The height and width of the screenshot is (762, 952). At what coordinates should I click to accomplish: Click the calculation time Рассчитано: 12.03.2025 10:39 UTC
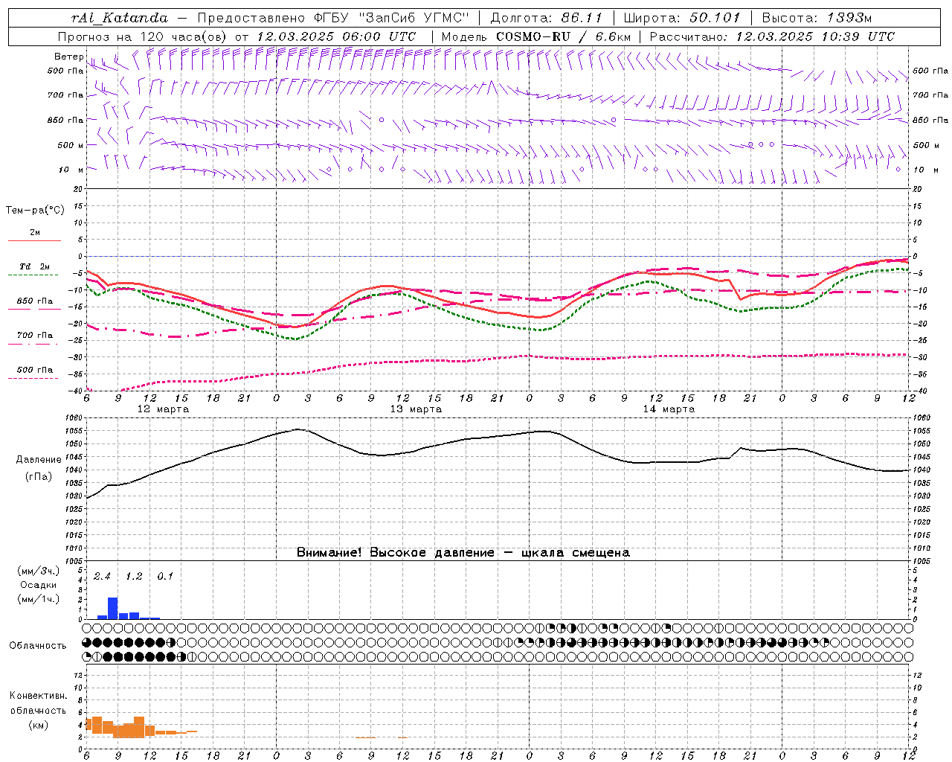click(x=772, y=36)
